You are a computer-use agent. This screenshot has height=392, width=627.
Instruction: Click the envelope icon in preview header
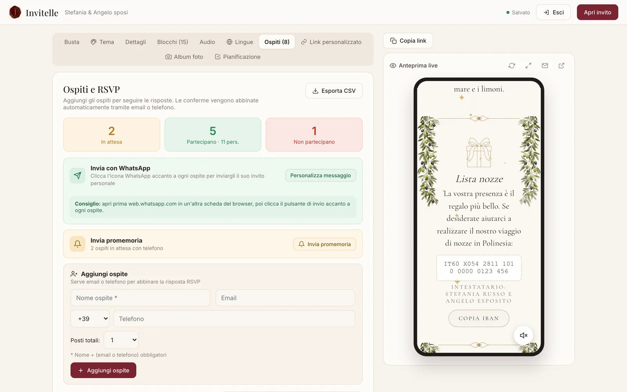545,65
